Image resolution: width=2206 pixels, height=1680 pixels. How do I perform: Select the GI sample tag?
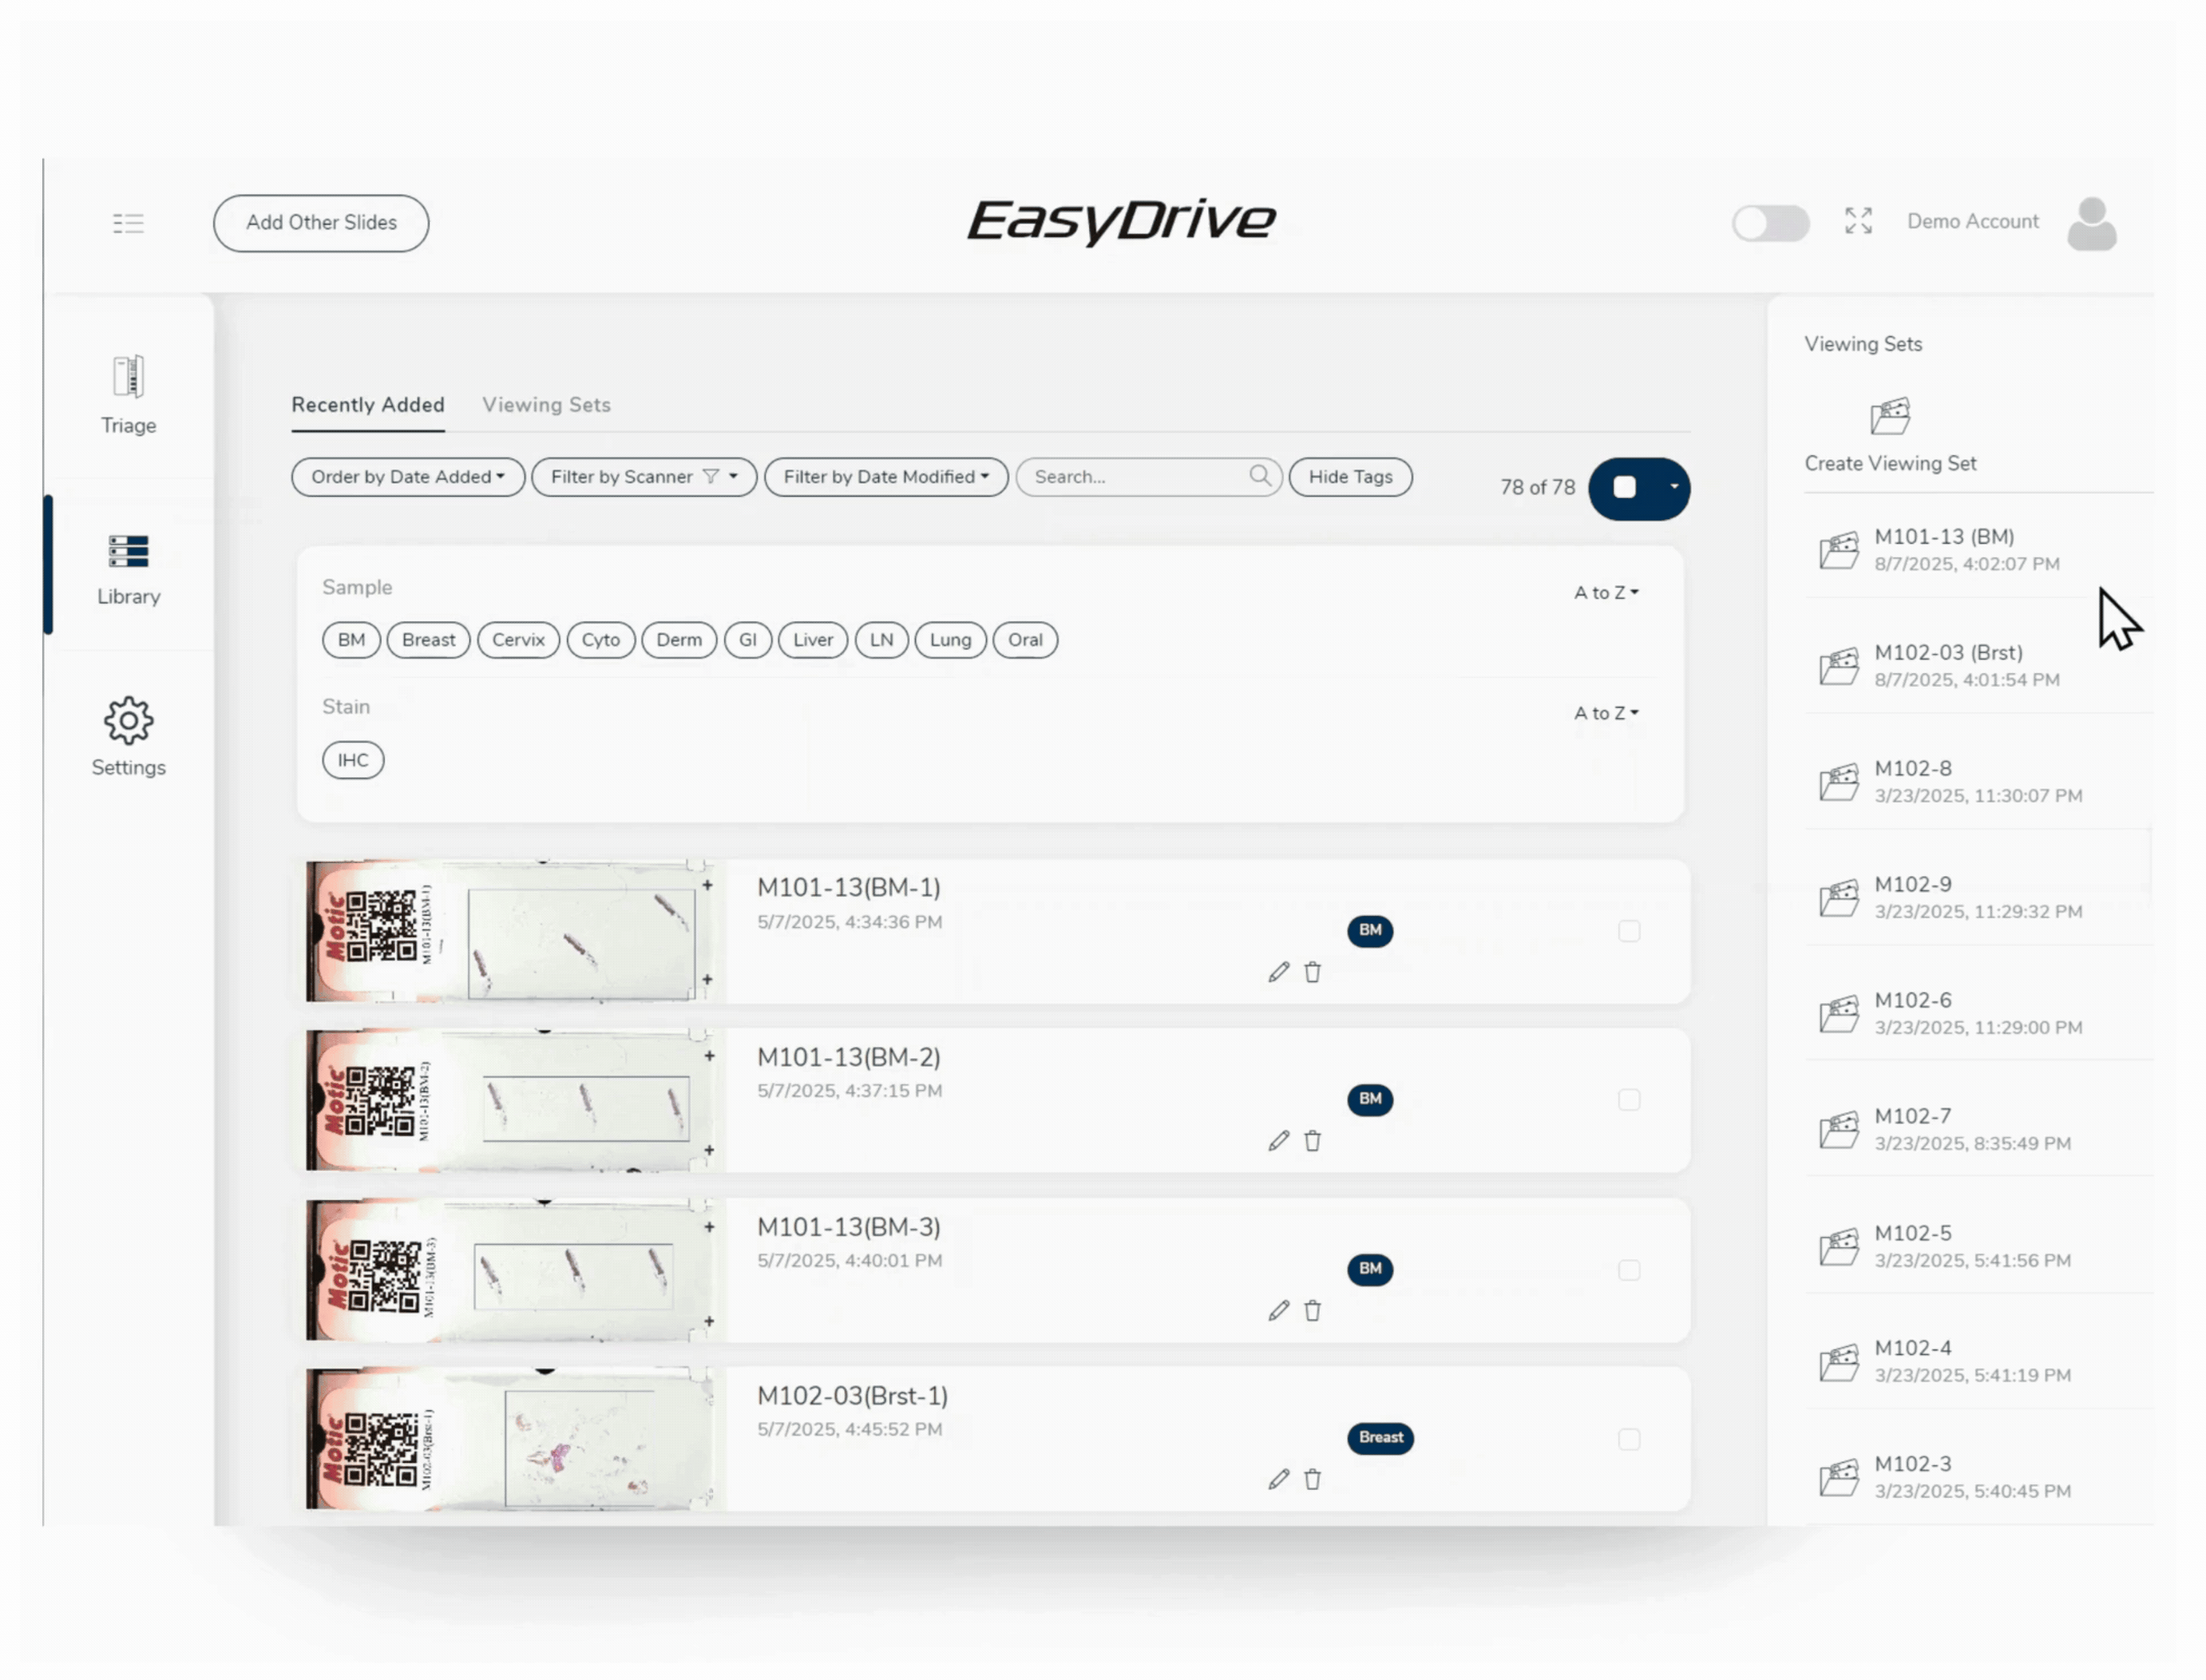coord(747,640)
